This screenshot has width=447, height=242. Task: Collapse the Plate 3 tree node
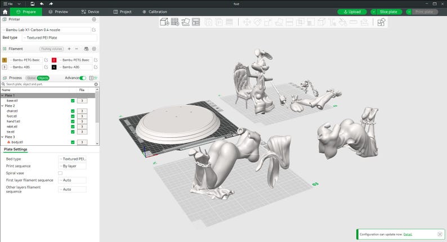click(x=3, y=137)
